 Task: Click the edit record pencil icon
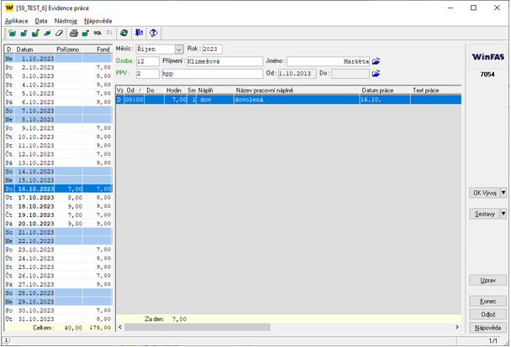[x=35, y=33]
